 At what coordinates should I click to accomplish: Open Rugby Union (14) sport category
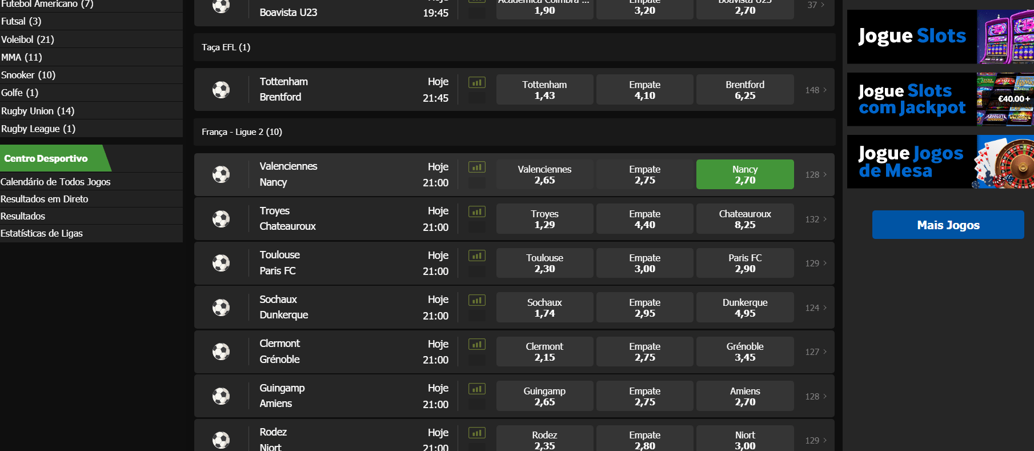[91, 111]
